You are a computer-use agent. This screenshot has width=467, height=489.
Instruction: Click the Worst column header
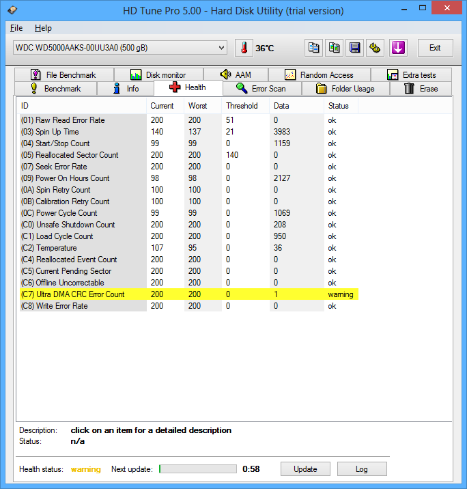pos(203,106)
